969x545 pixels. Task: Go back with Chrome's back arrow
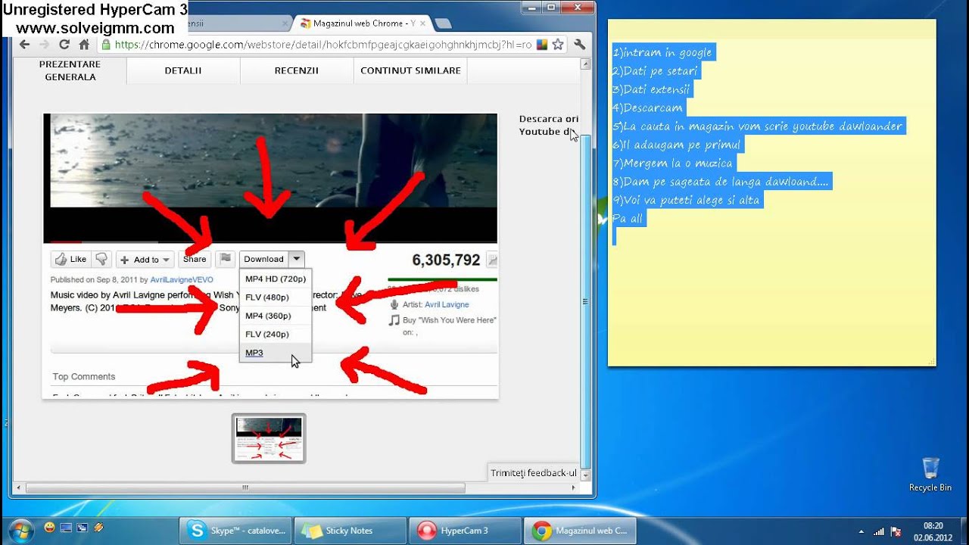(x=24, y=45)
